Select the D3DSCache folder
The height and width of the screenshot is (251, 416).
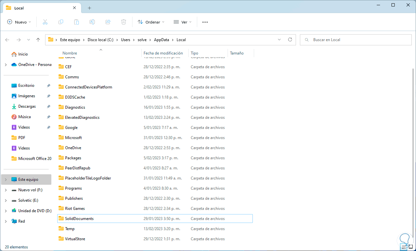click(155, 97)
